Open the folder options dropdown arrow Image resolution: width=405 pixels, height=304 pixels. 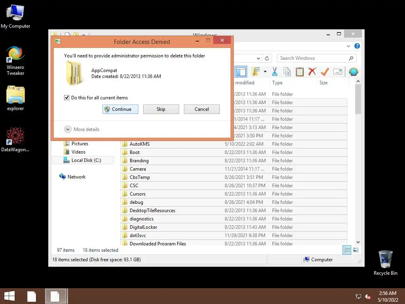click(265, 72)
